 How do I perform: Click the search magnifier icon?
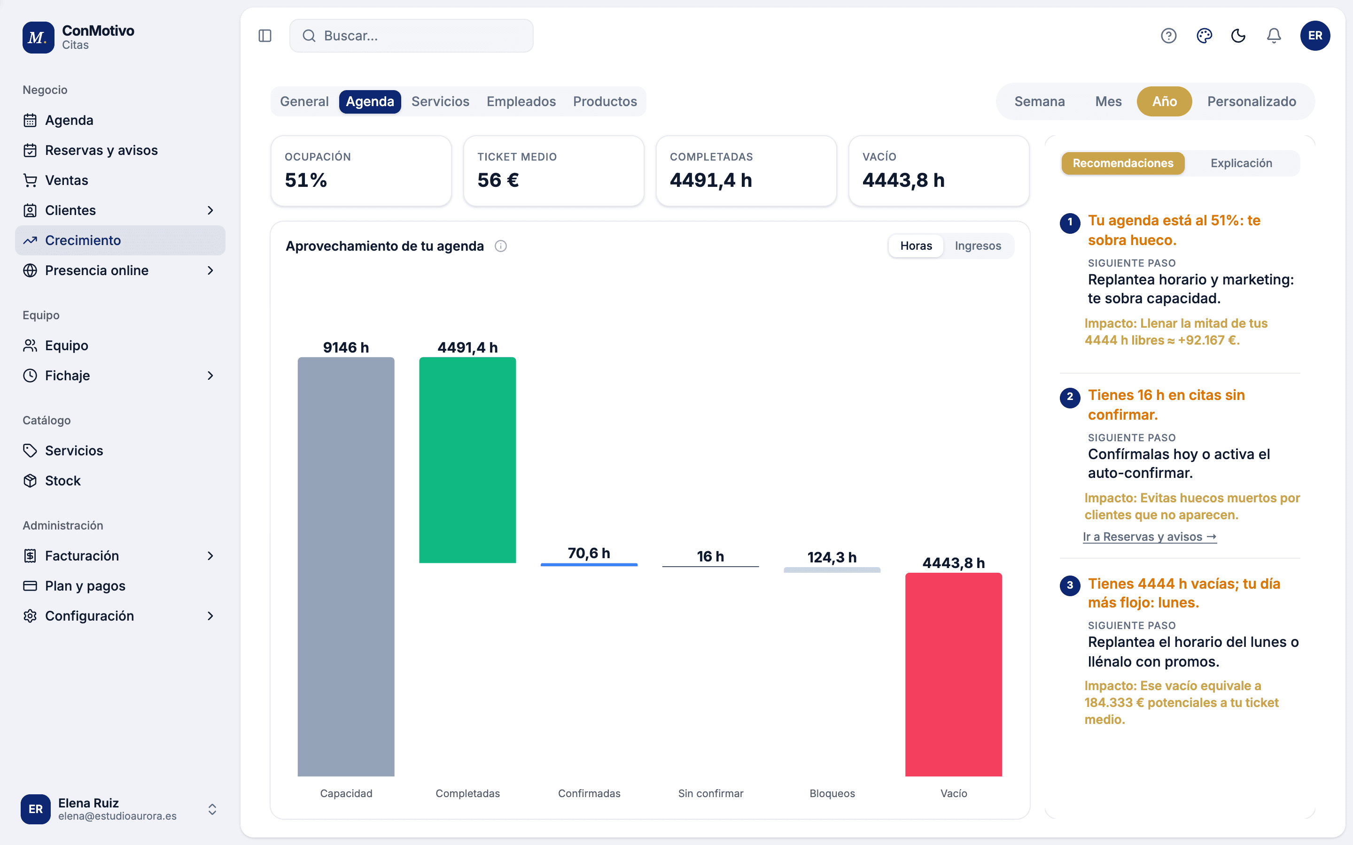click(x=309, y=36)
